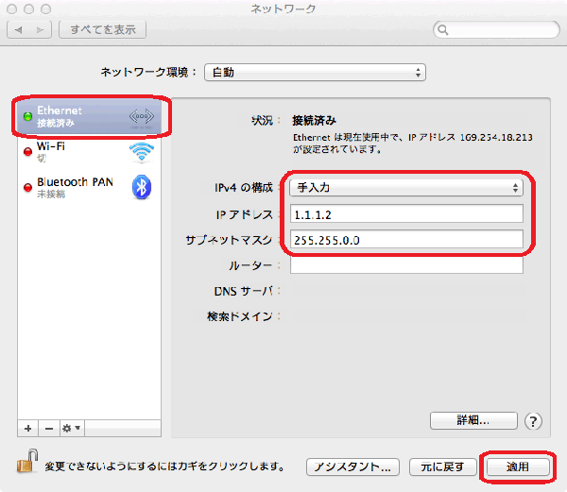
Task: Click the 接続済み status text
Action: pyautogui.click(x=315, y=120)
